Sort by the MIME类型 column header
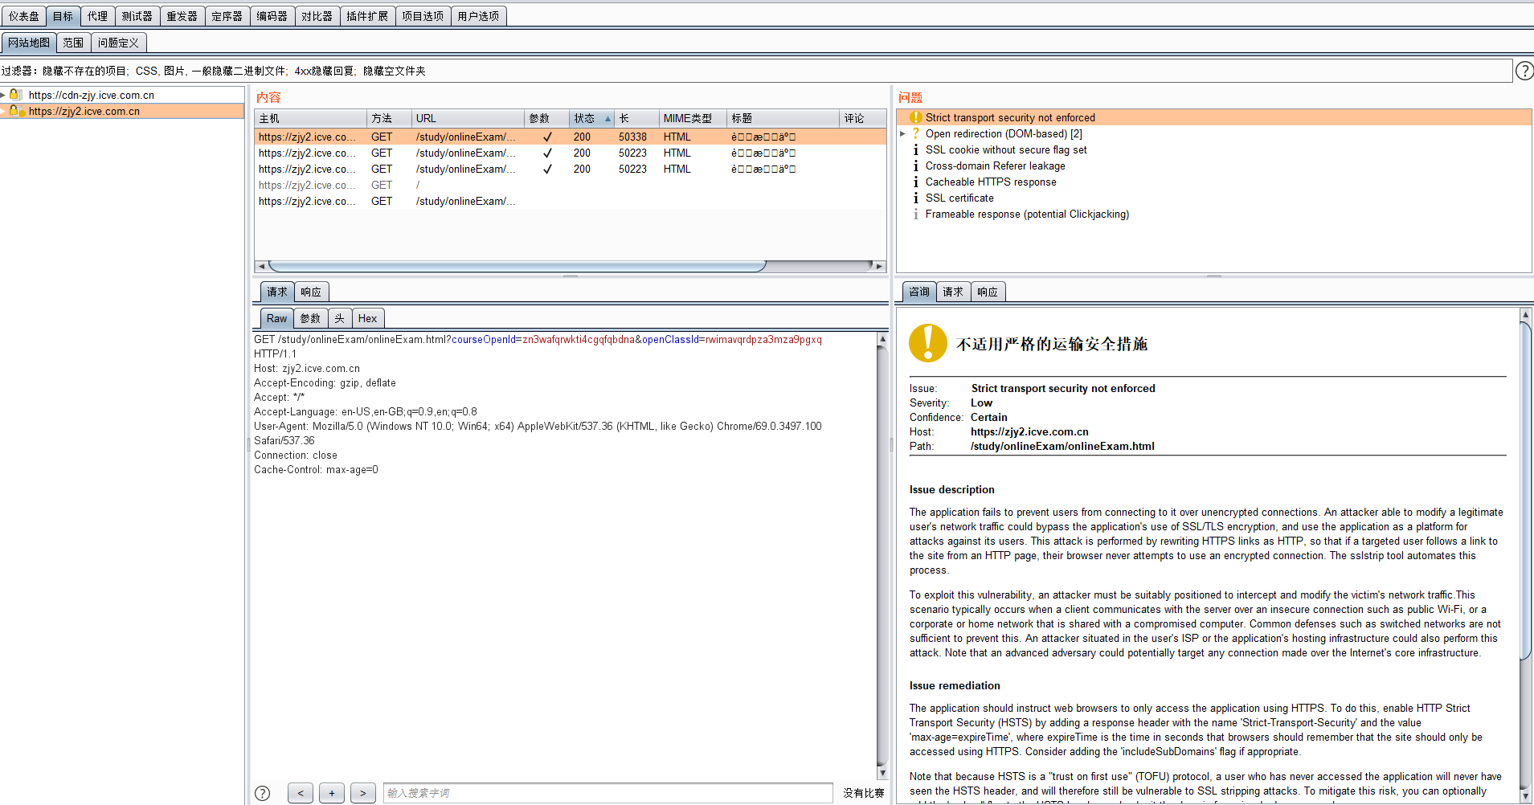This screenshot has height=805, width=1534. [693, 118]
